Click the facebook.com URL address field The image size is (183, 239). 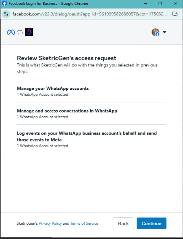(89, 14)
